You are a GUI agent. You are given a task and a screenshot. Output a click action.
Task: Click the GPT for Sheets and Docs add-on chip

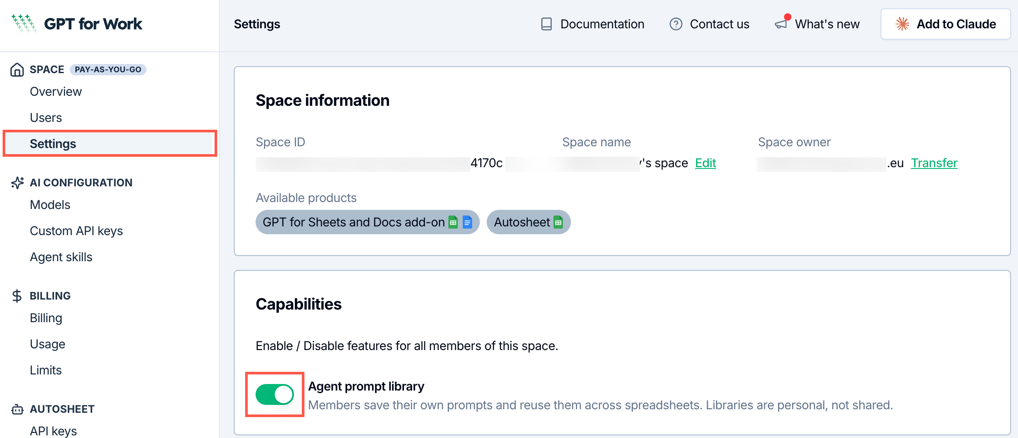(368, 222)
